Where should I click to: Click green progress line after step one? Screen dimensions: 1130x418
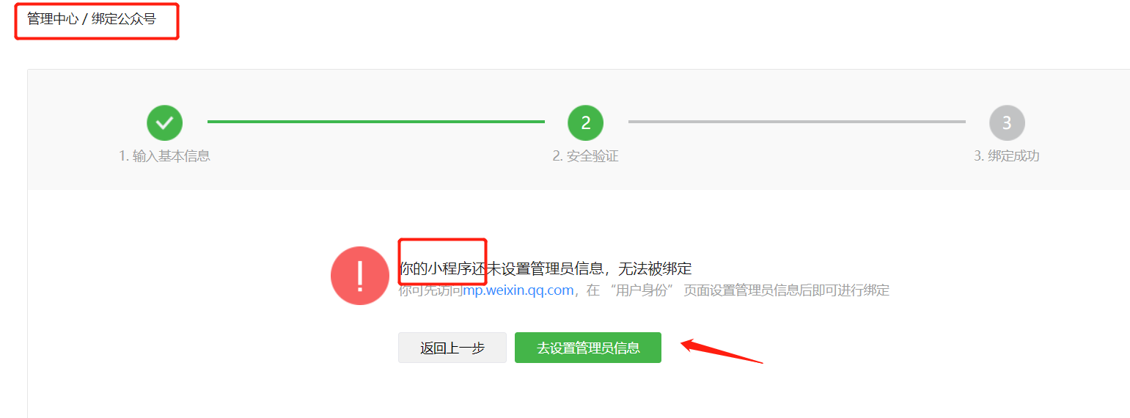(376, 122)
